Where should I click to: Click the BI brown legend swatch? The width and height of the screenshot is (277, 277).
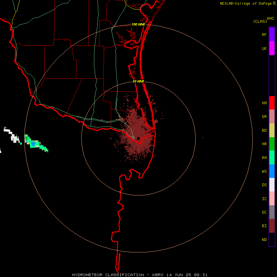point(272,226)
